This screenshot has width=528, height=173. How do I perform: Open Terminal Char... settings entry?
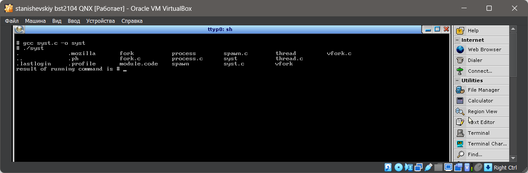click(x=481, y=144)
